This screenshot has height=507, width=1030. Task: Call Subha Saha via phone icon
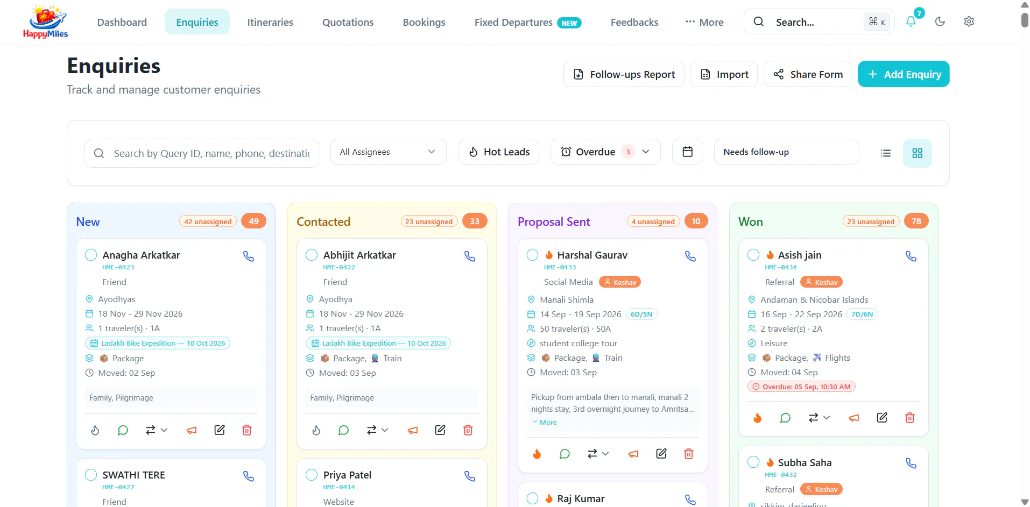911,463
